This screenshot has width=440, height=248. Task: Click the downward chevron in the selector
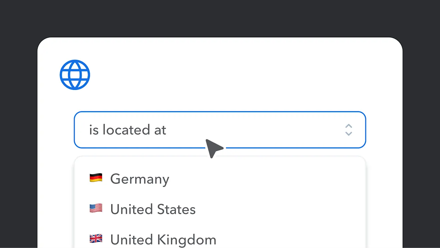(348, 134)
